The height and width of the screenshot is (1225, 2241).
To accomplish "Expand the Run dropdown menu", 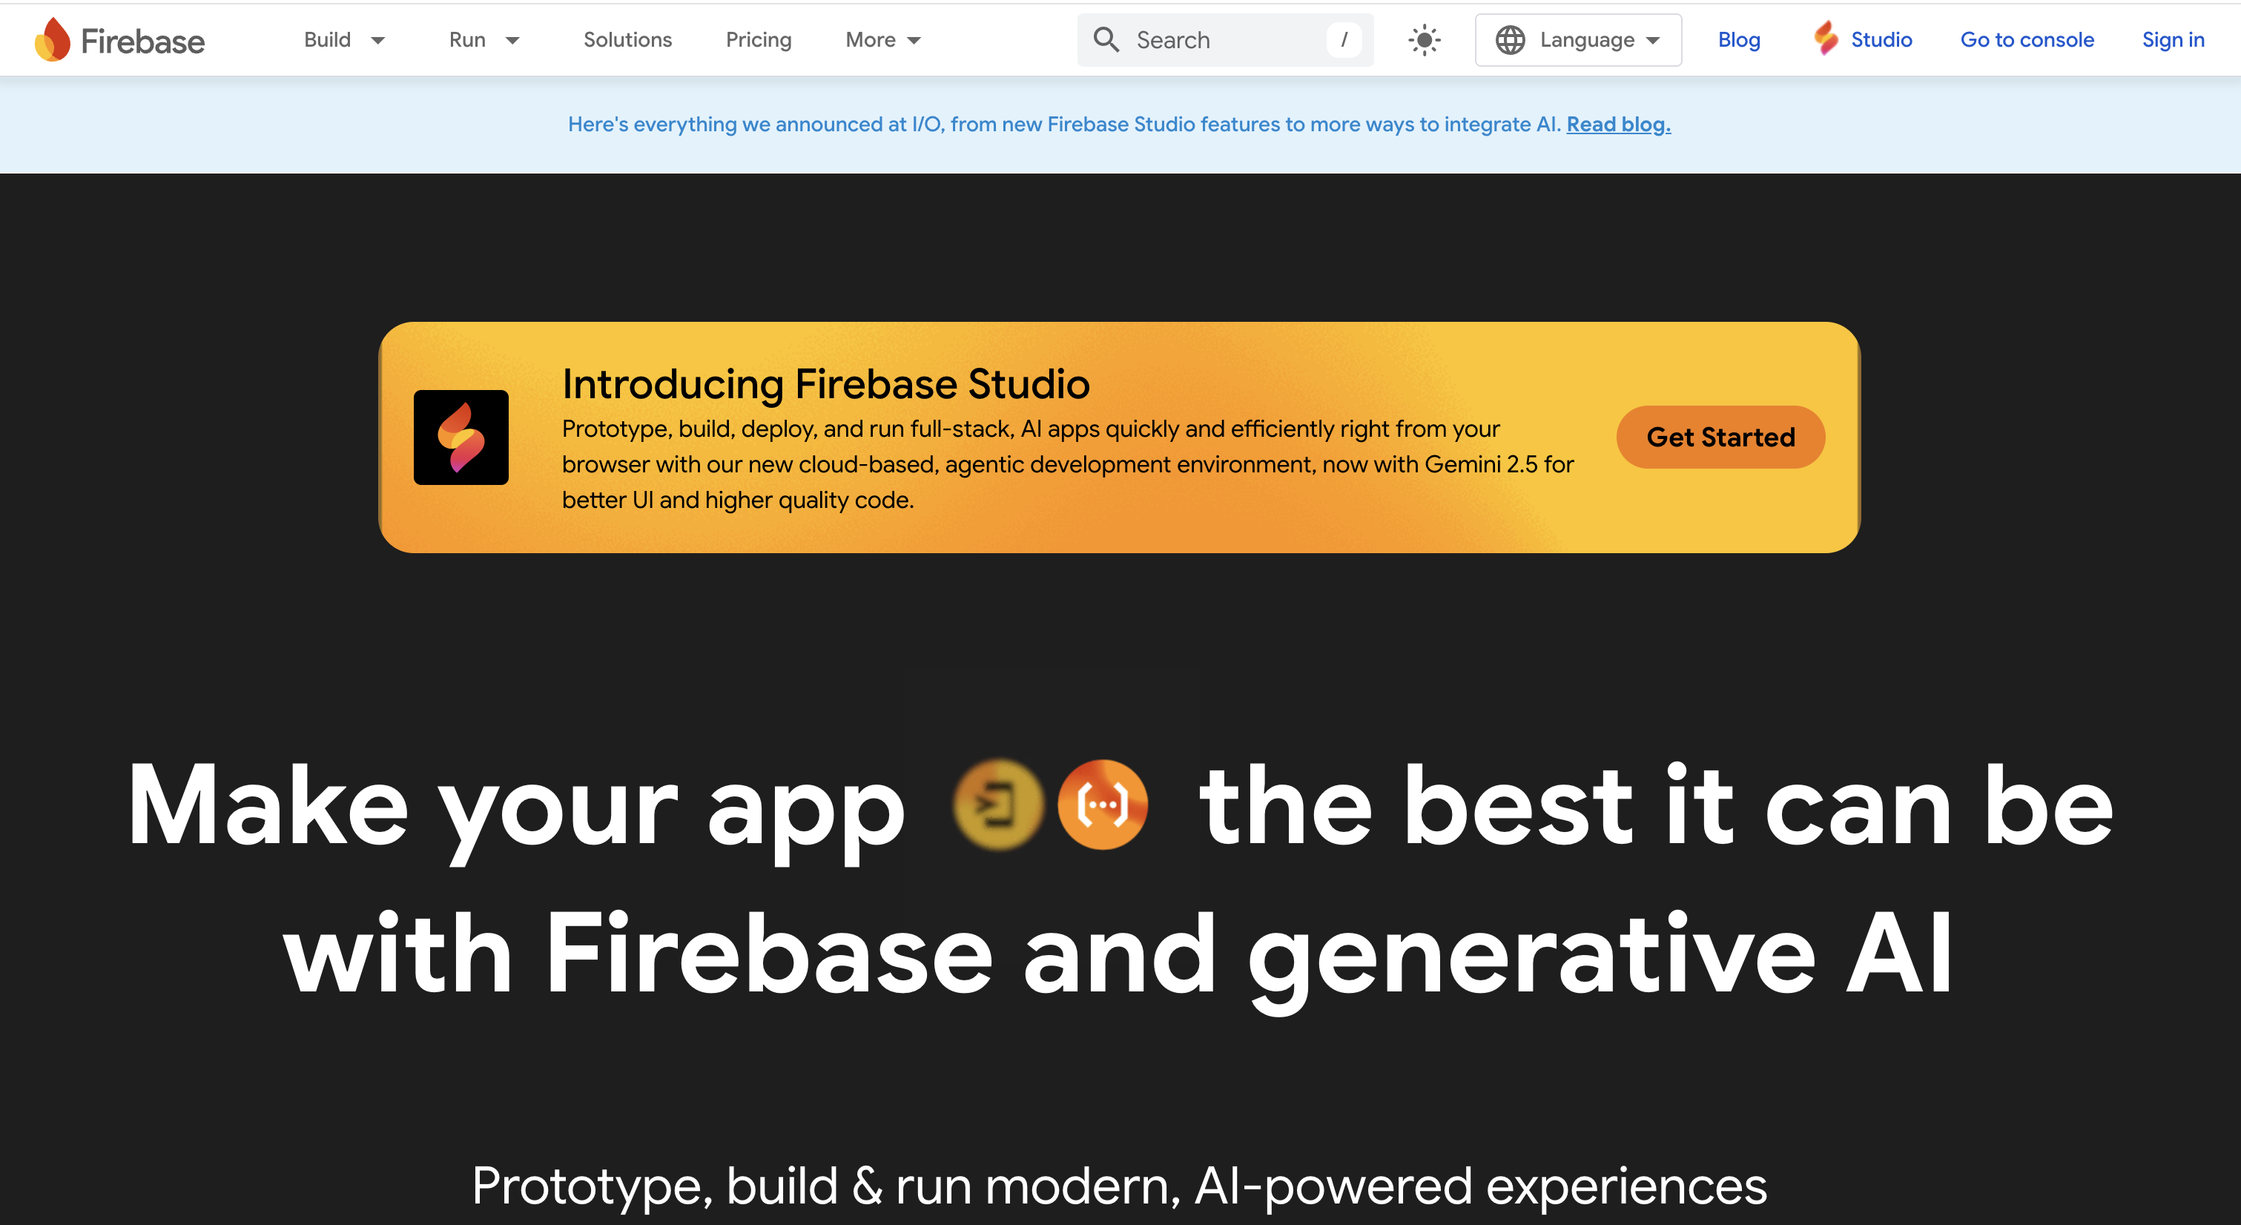I will 484,40.
